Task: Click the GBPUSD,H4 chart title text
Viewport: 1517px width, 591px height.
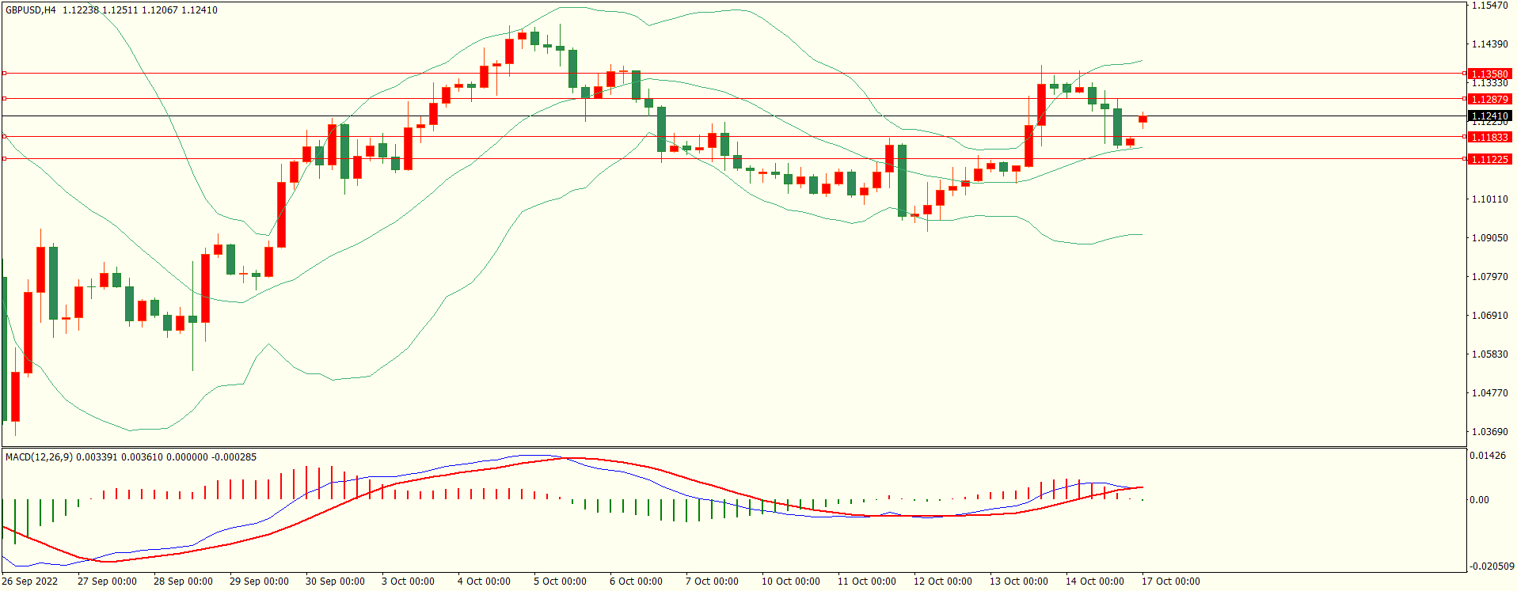Action: (31, 10)
